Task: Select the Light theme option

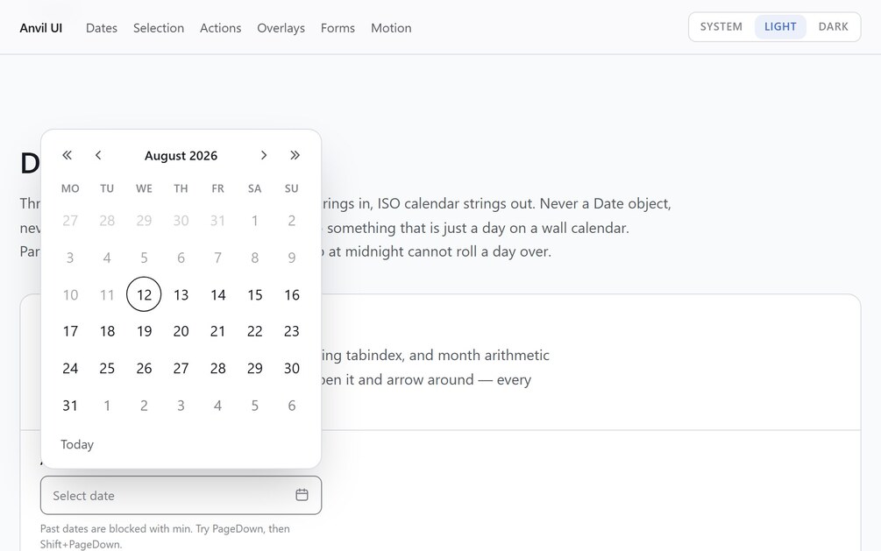Action: pos(780,27)
